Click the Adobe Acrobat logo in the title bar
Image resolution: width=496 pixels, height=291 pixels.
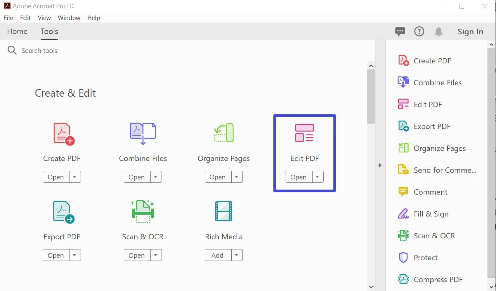pyautogui.click(x=7, y=5)
